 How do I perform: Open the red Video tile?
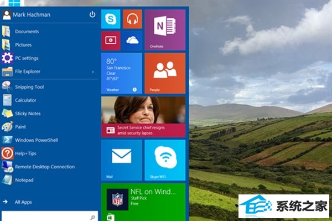tap(111, 40)
